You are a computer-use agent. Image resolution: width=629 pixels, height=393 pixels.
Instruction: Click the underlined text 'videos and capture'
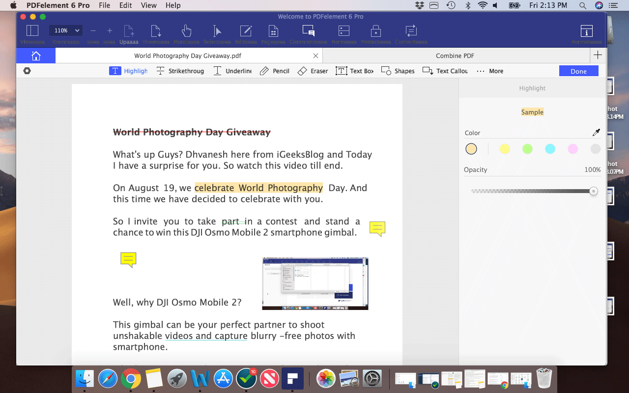(x=206, y=336)
